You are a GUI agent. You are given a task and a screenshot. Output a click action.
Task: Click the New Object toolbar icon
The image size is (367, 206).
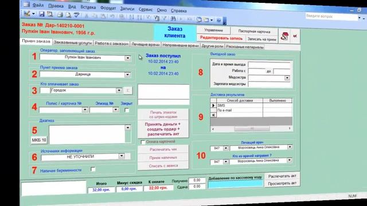206,19
